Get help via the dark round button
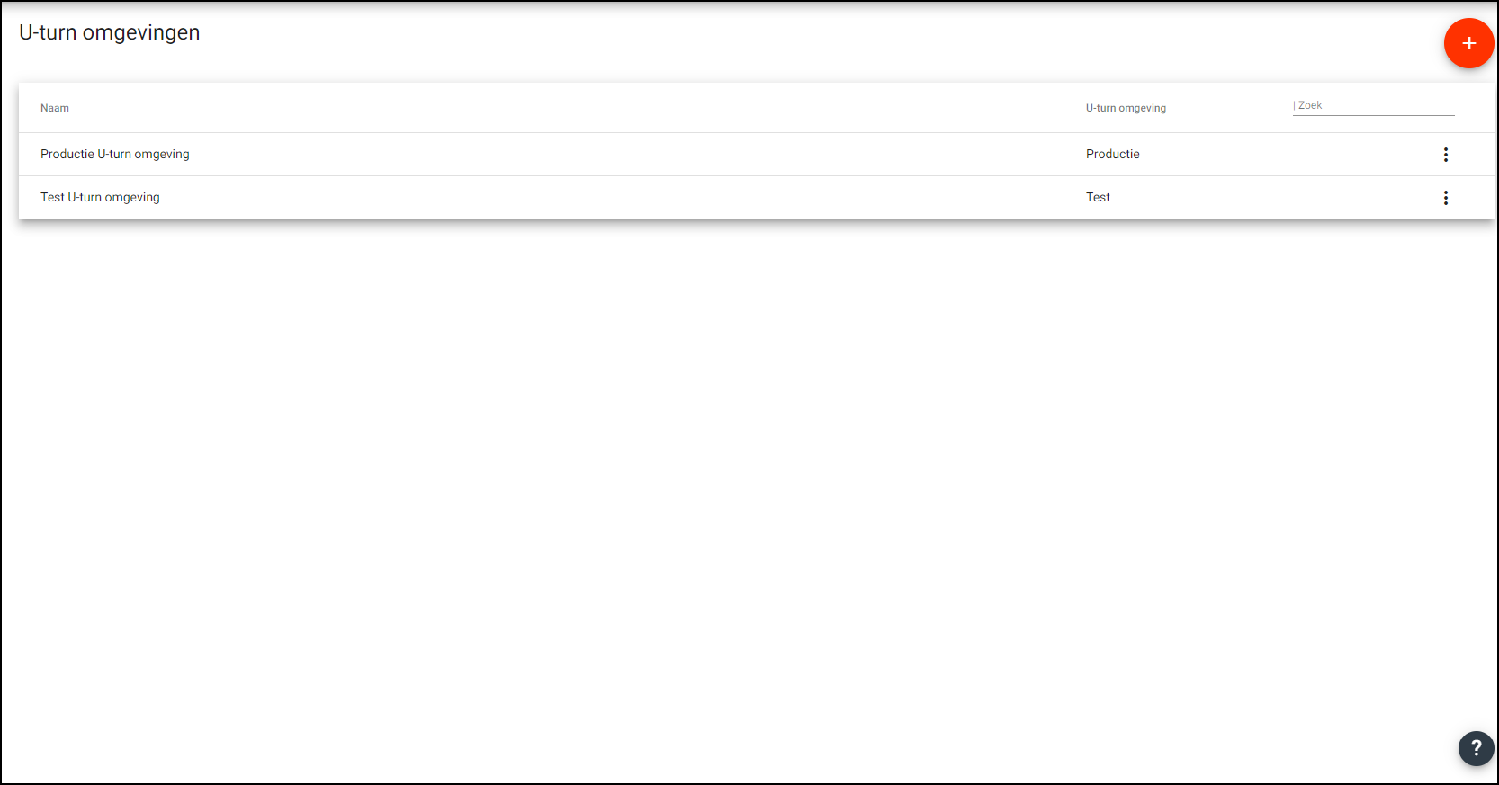 1476,747
